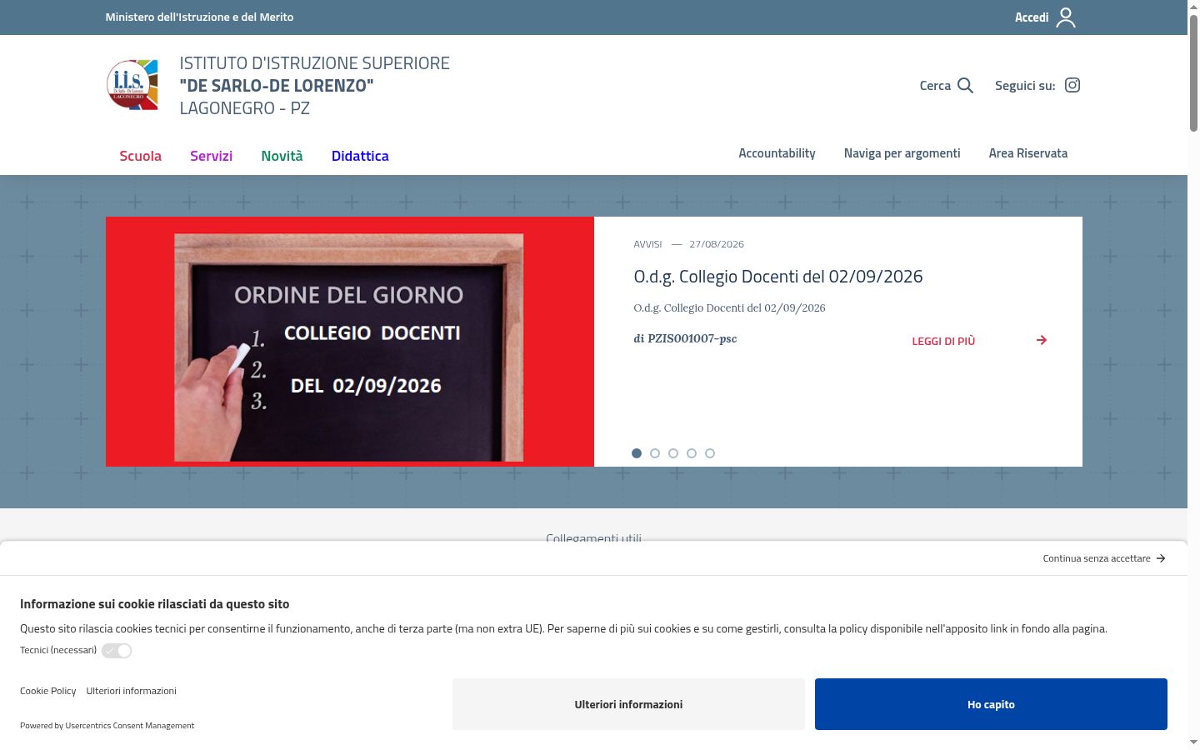Click the small Ulteriori informazioni link

point(131,691)
